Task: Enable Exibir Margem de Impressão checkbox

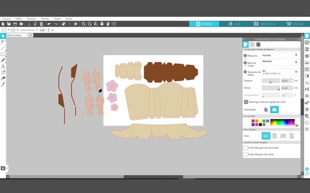Action: click(245, 148)
